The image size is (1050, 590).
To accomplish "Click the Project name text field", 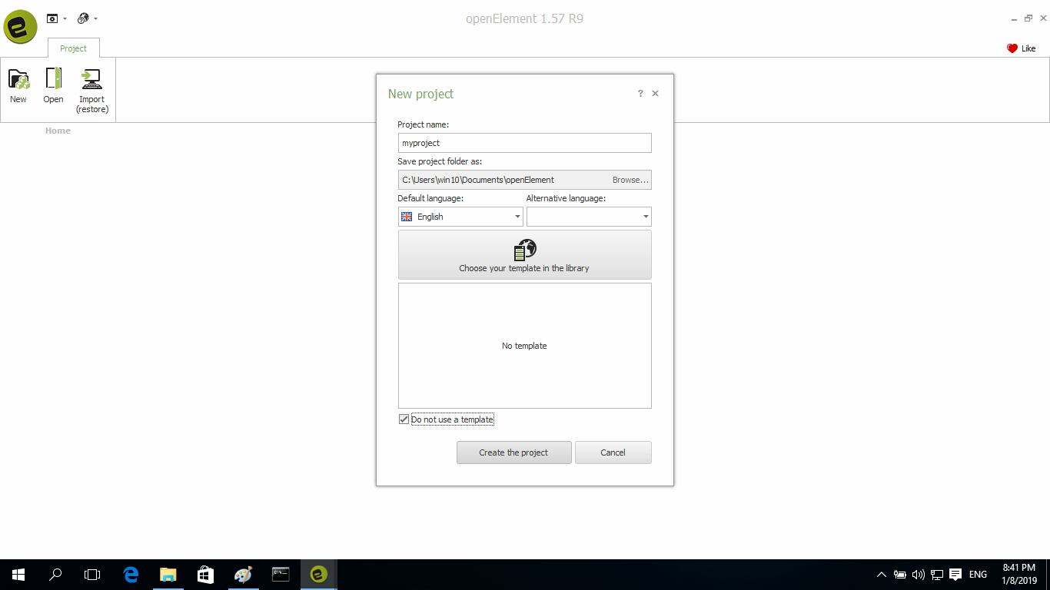I will 524,143.
